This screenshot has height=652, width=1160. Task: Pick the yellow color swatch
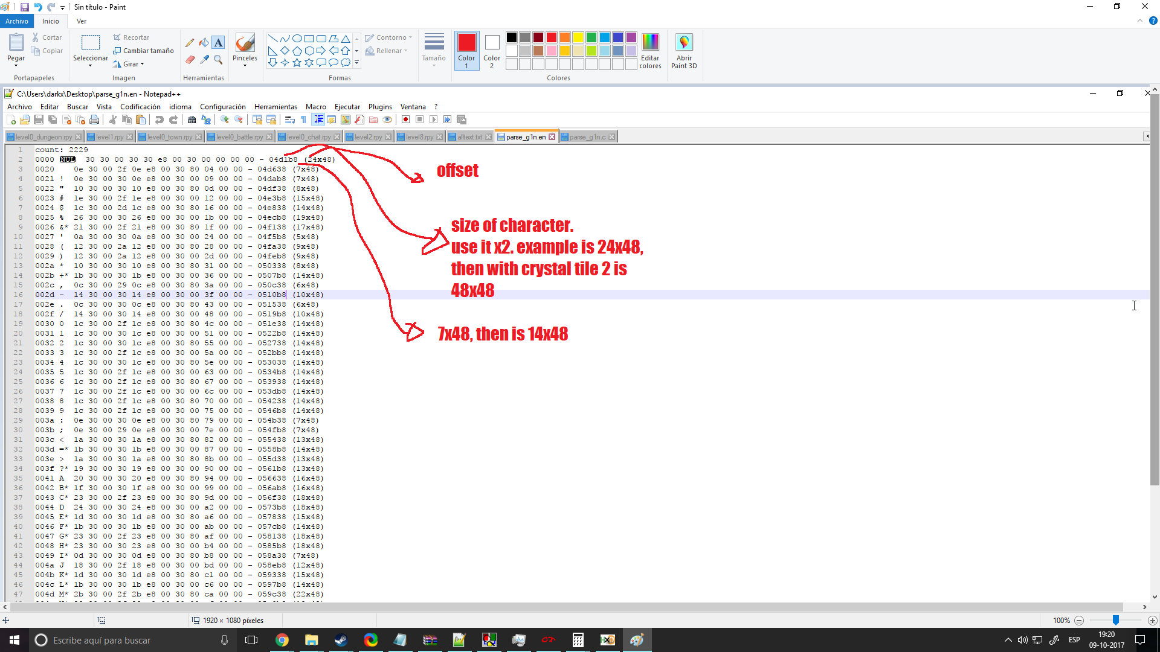point(578,37)
